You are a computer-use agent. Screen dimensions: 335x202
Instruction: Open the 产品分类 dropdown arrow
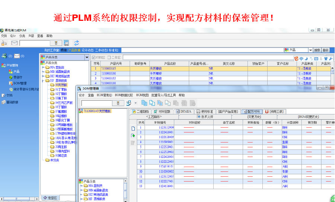[x=87, y=57]
